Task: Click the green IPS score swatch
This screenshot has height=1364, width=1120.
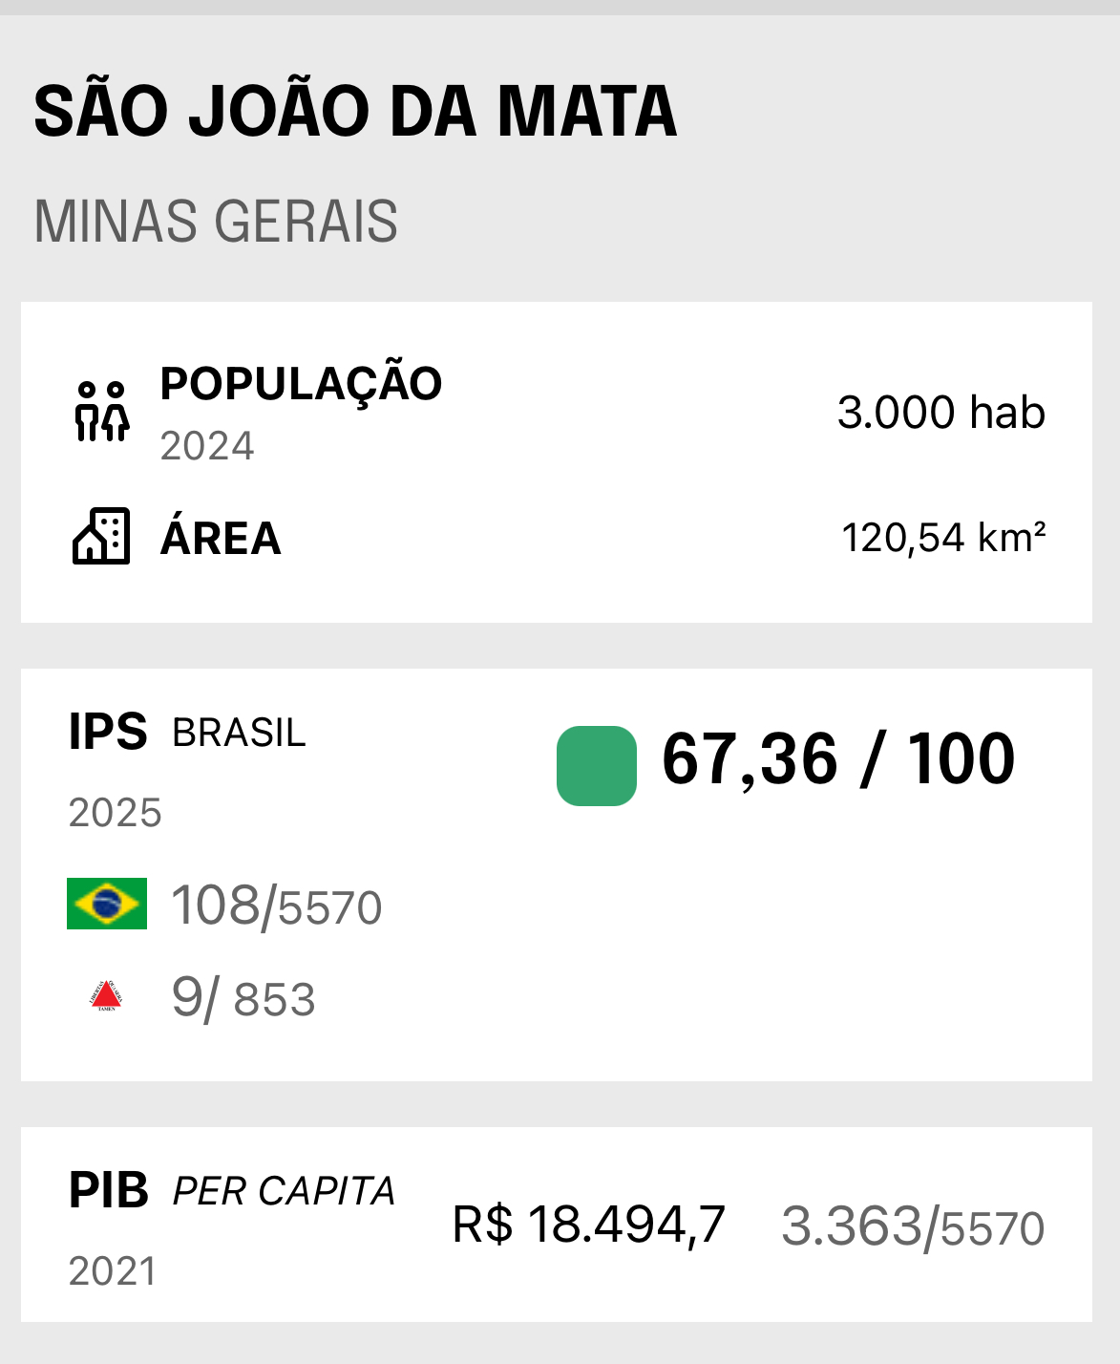Action: (597, 766)
